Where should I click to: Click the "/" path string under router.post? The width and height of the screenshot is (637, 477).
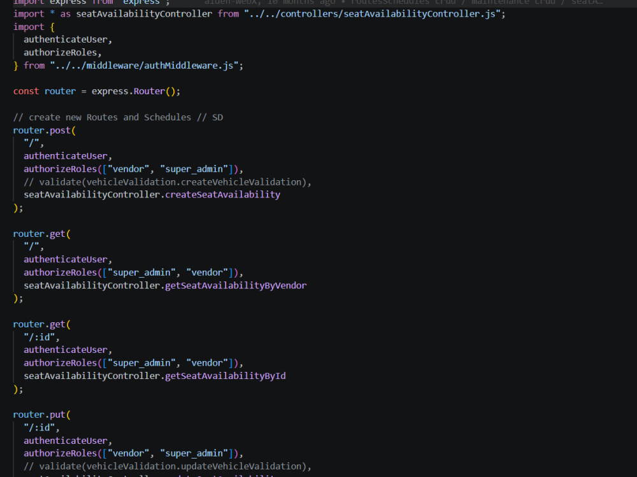click(31, 143)
